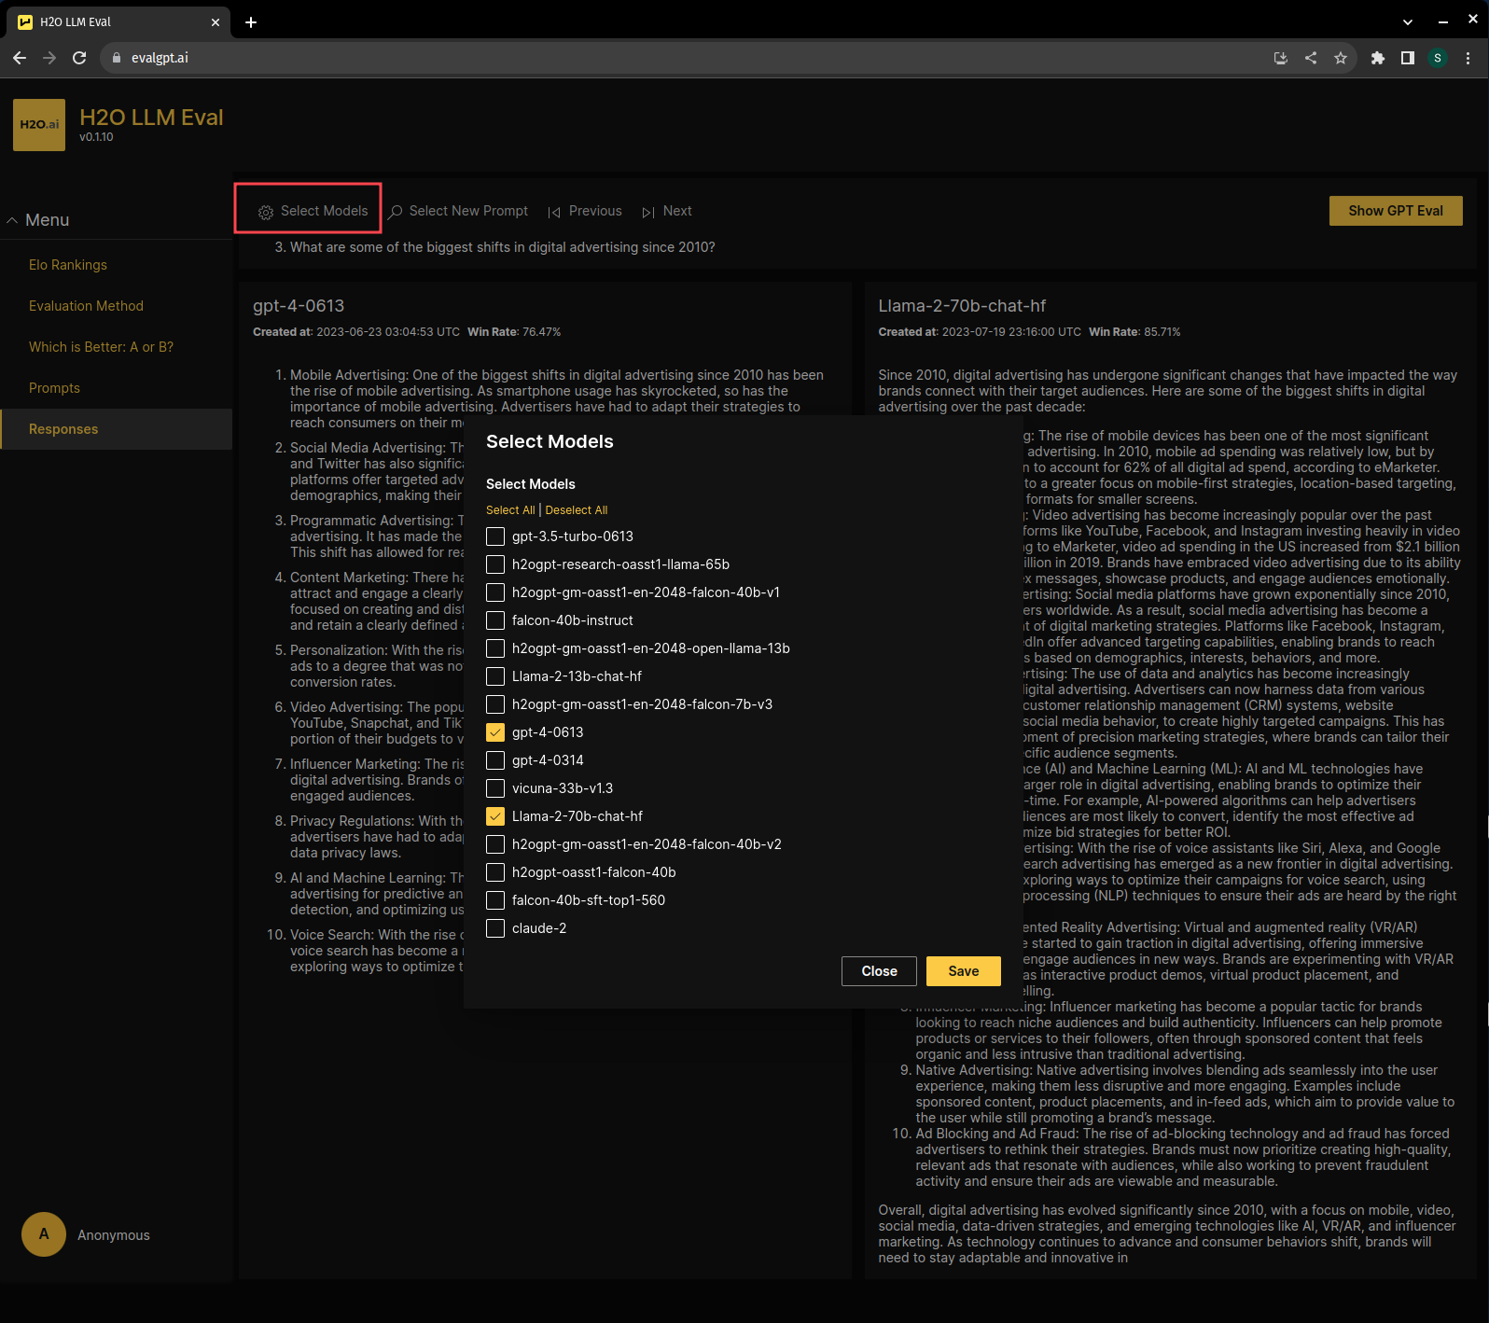Viewport: 1489px width, 1323px height.
Task: Go to Previous prompt
Action: coord(585,212)
